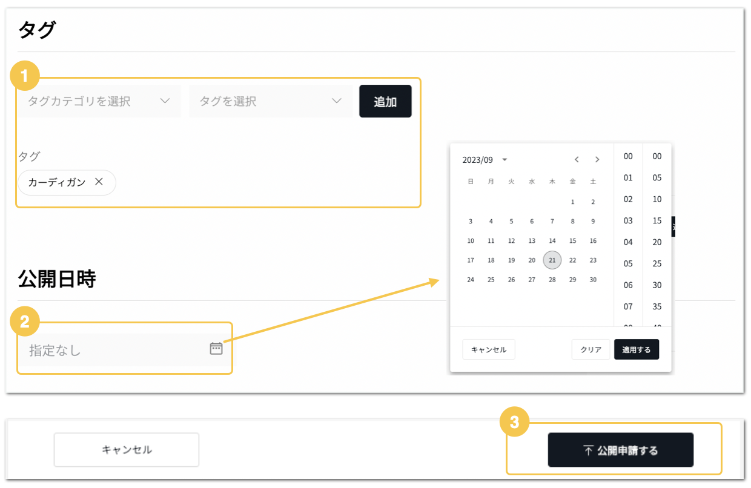Choose minute 25 in the minute column

pos(657,264)
